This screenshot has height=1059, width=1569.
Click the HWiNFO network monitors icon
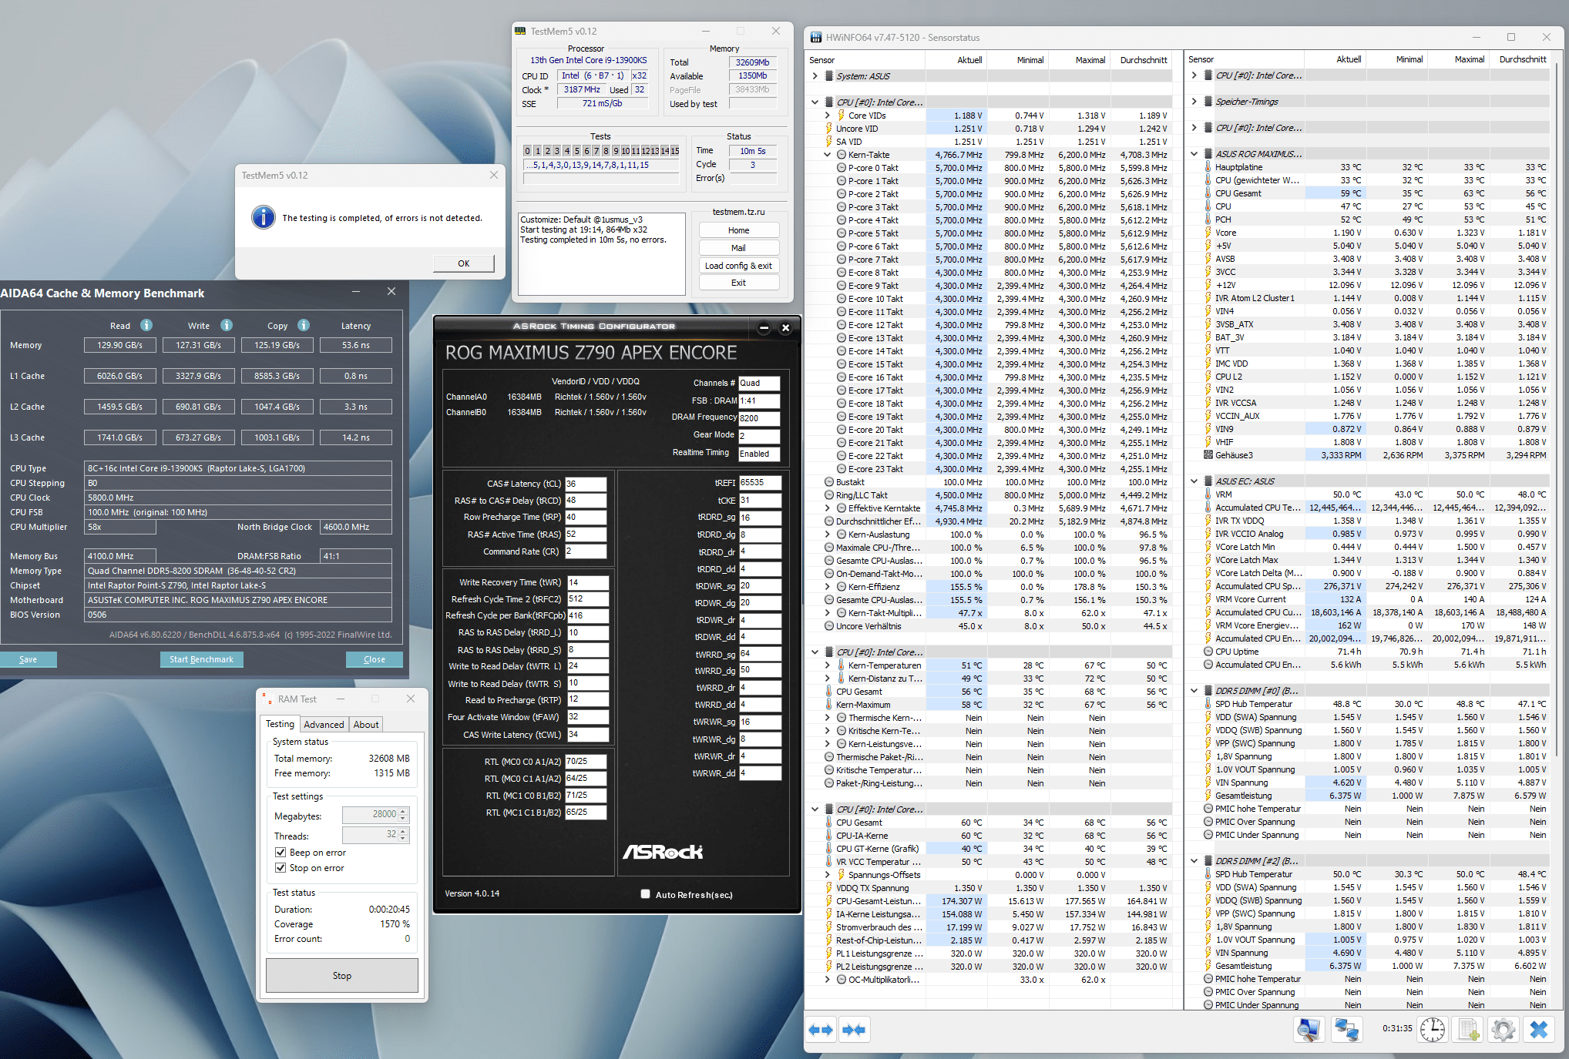[x=1346, y=1030]
